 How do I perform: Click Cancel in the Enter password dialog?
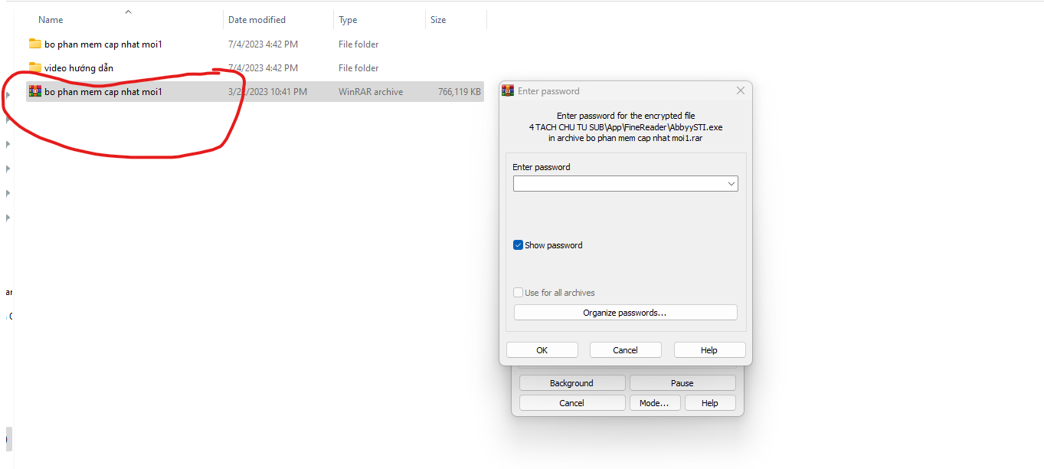point(625,350)
